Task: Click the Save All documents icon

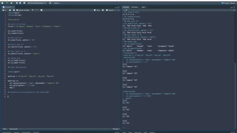Action: pyautogui.click(x=20, y=3)
